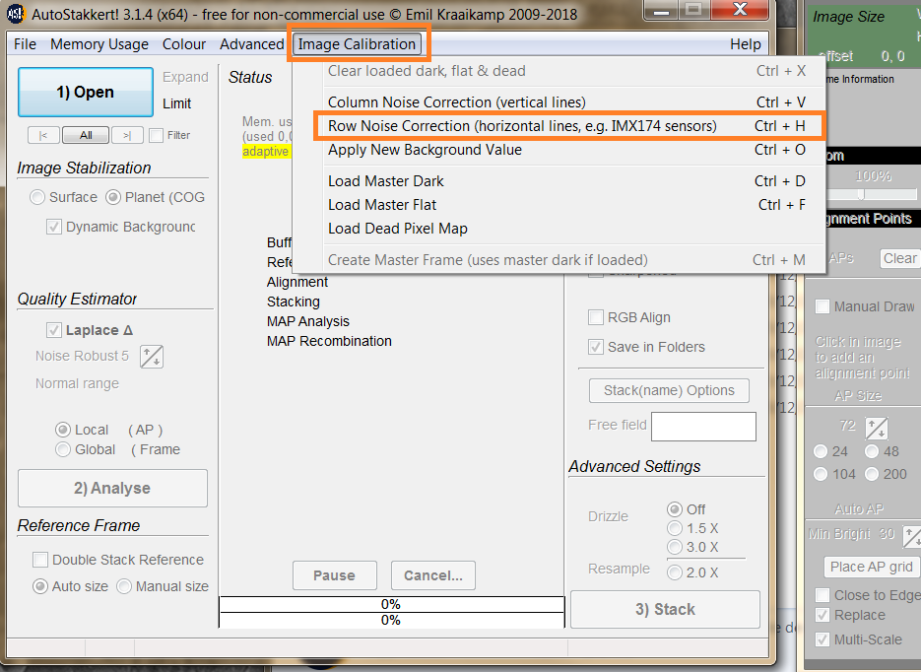This screenshot has height=672, width=921.
Task: Click the 1) Open button
Action: pos(86,93)
